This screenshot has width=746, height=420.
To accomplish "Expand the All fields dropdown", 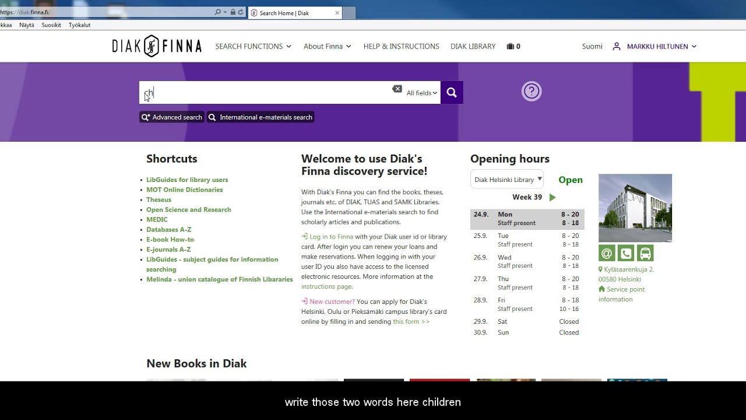I will (421, 93).
